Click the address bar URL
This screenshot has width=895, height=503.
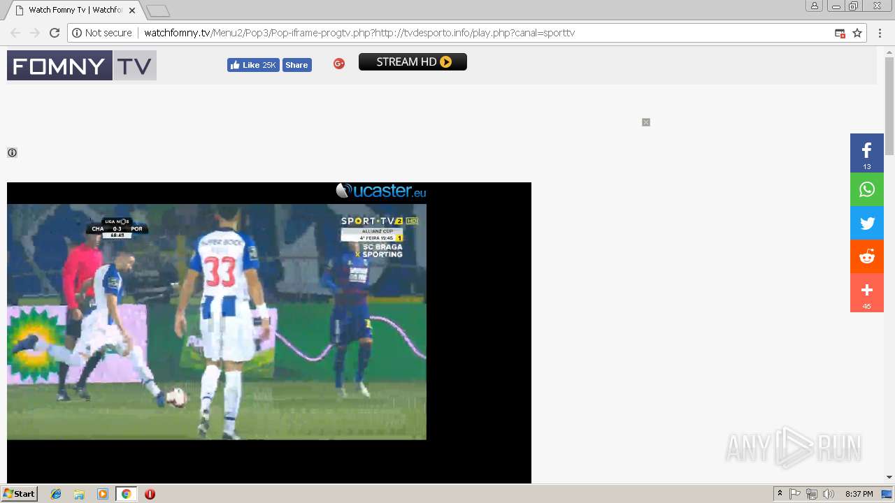tap(359, 33)
